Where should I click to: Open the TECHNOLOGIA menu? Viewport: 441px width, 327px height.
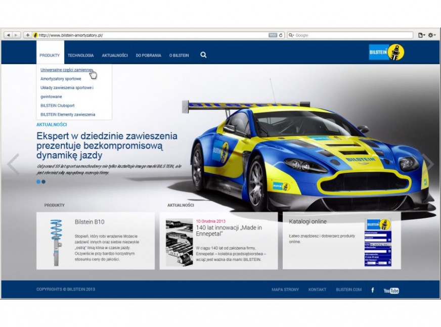81,56
